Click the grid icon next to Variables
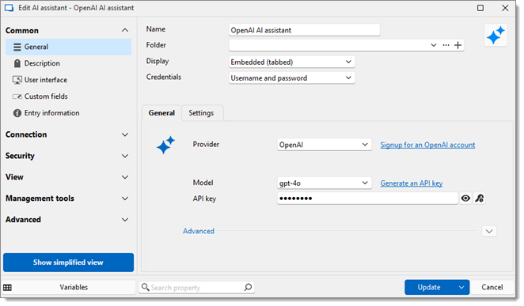This screenshot has width=524, height=306. (x=7, y=287)
